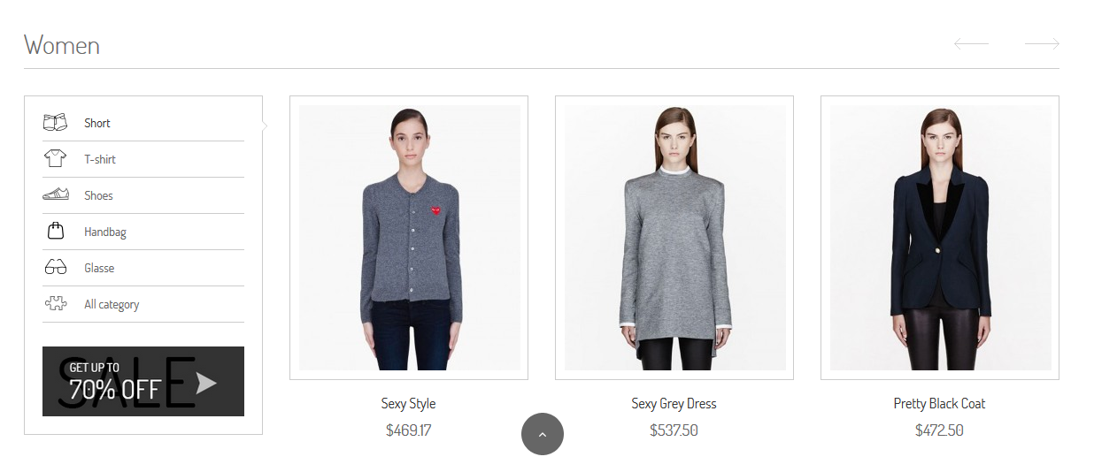The height and width of the screenshot is (472, 1094).
Task: View the black blazer product image
Action: point(940,238)
